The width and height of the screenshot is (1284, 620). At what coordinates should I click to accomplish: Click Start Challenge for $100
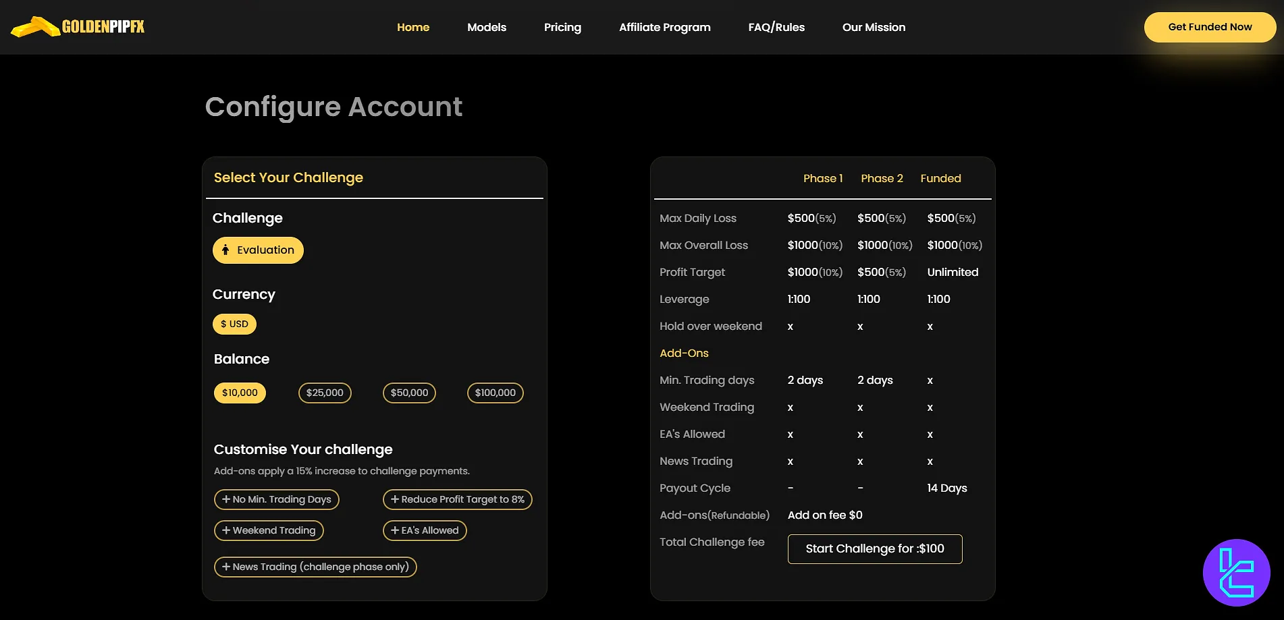[874, 548]
